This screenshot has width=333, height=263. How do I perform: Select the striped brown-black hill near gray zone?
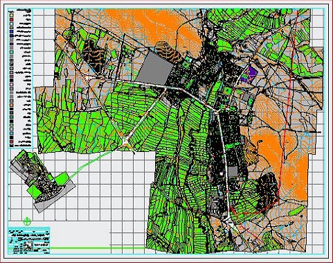pyautogui.click(x=168, y=53)
